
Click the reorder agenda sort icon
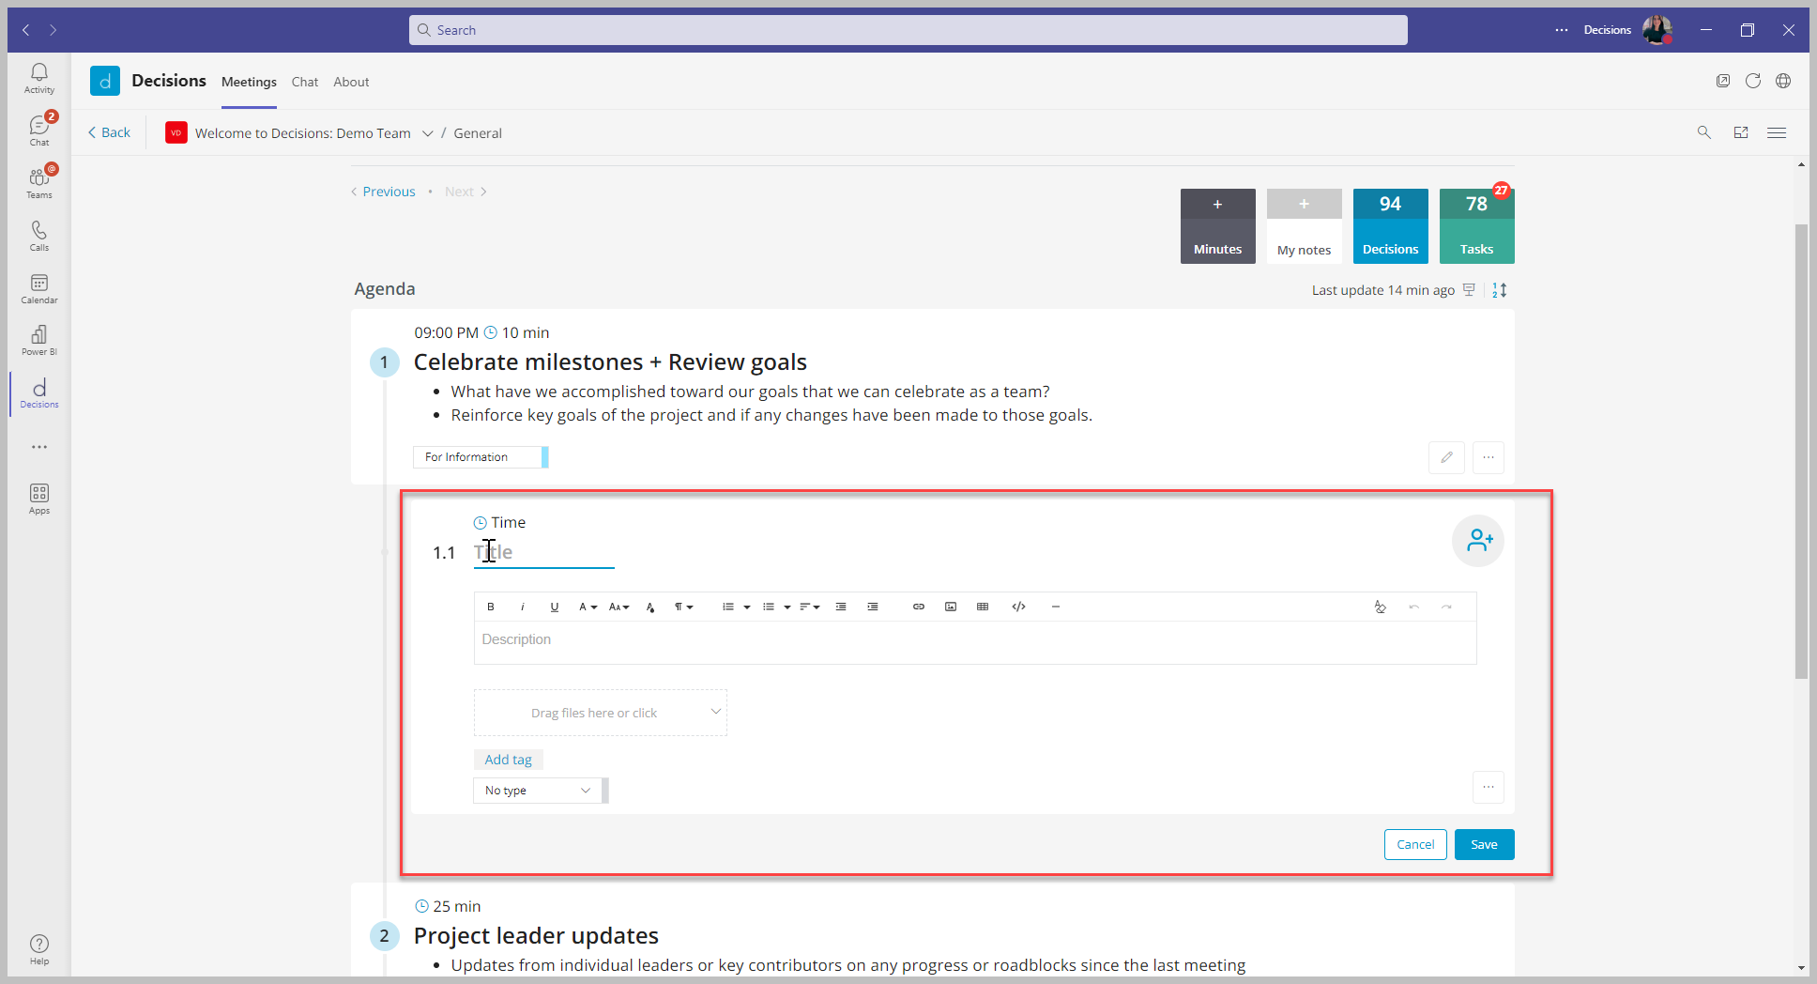[1500, 290]
